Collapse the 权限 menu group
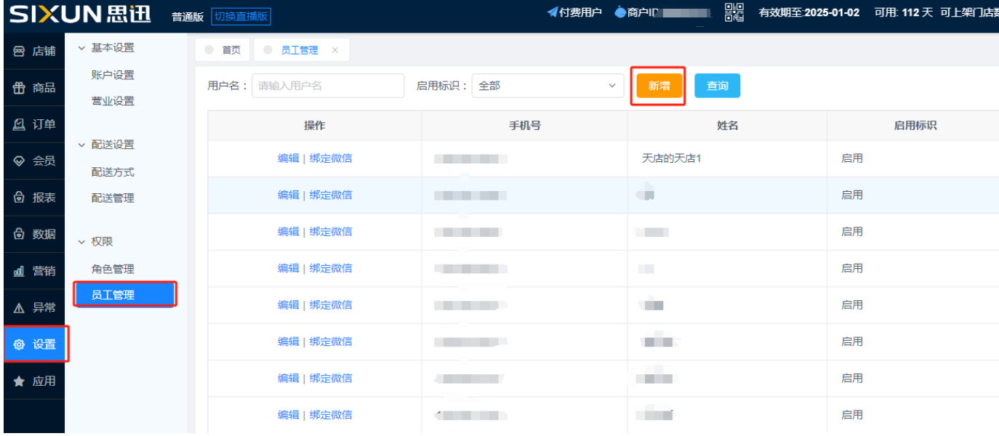The width and height of the screenshot is (999, 436). tap(81, 241)
